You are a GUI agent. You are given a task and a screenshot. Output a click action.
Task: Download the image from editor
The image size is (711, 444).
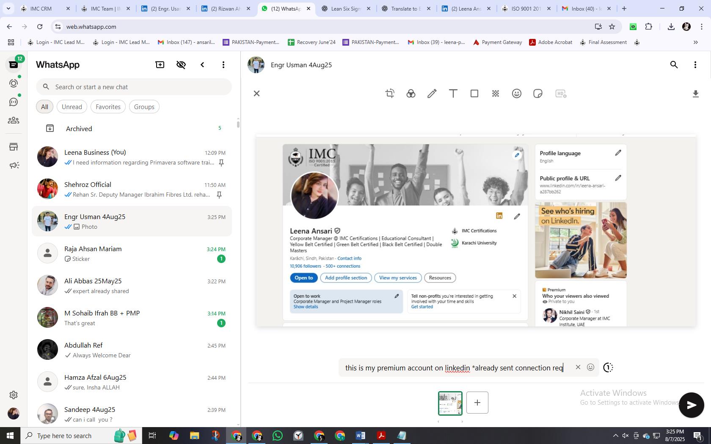(x=695, y=93)
